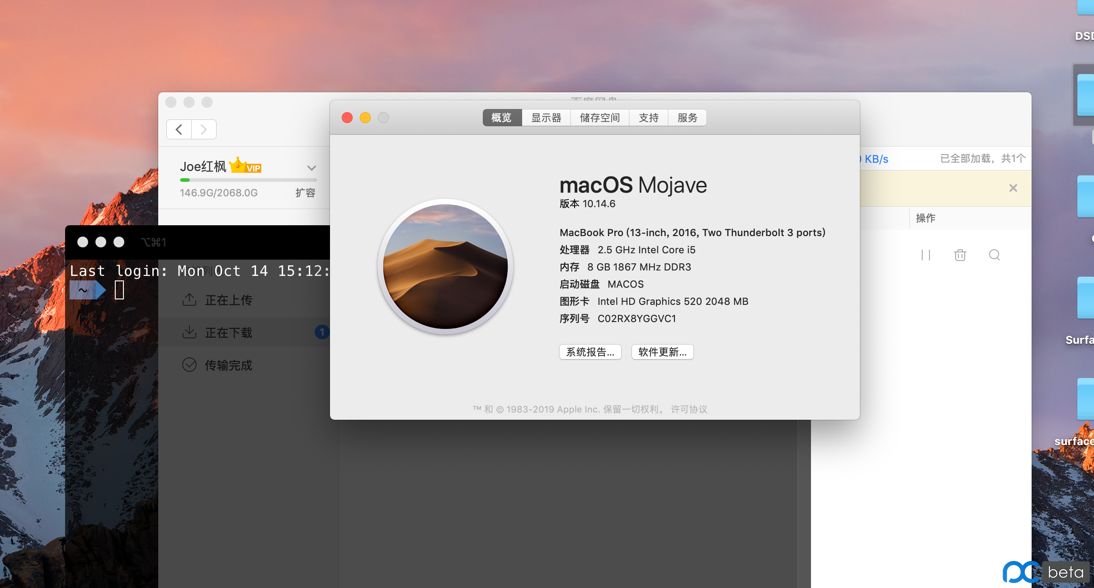
Task: Click the magnifier icon on the download row
Action: [x=994, y=255]
